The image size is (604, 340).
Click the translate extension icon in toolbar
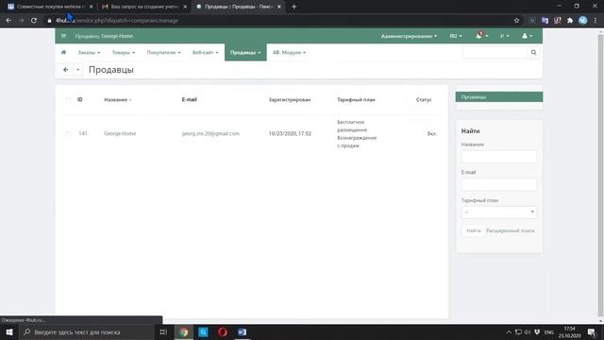(x=545, y=21)
